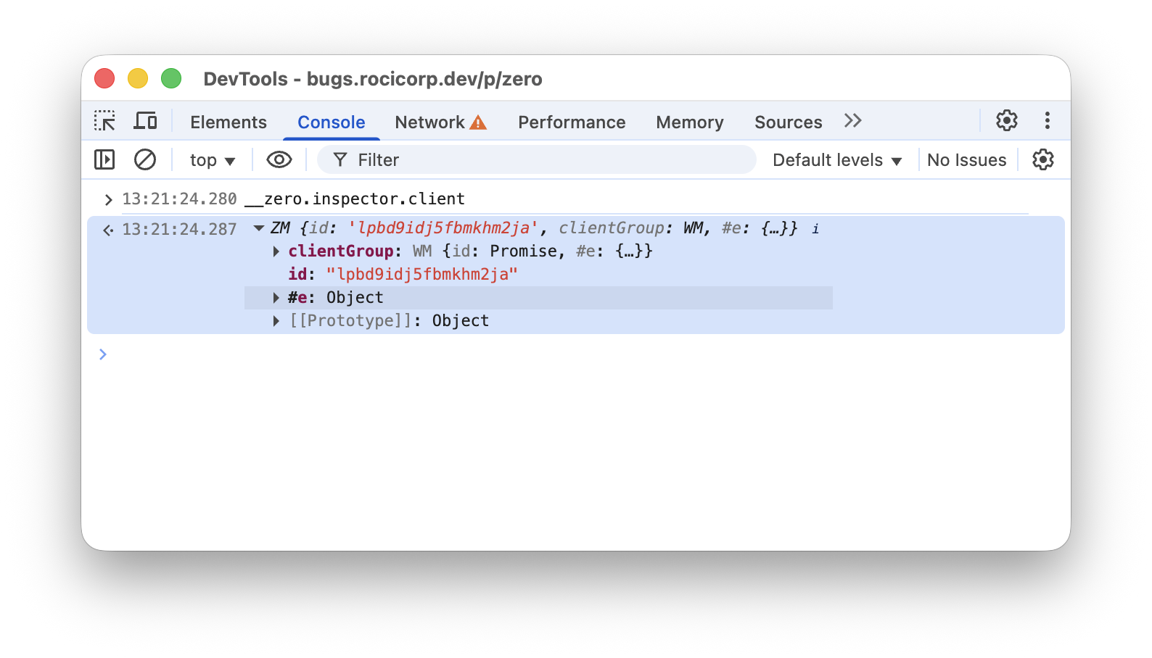1152x658 pixels.
Task: Expand the #e Object property
Action: point(276,298)
